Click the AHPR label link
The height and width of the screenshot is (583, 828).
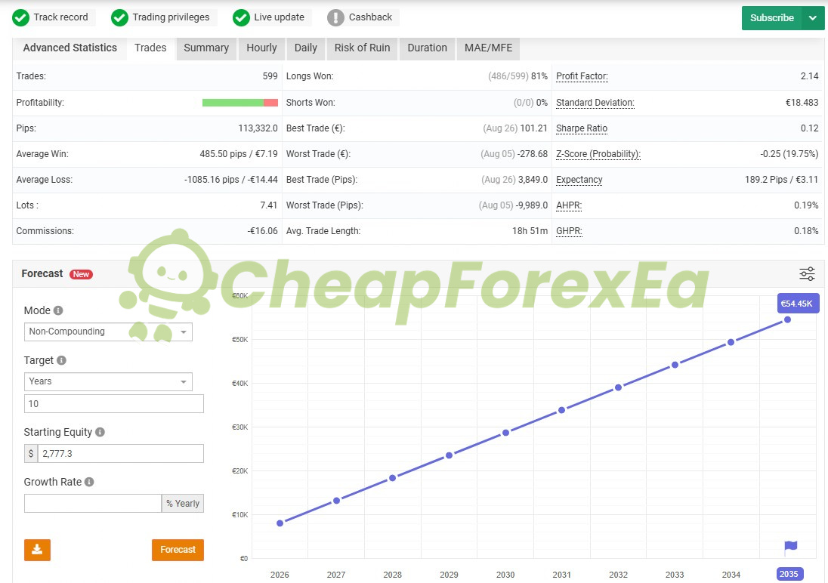pos(569,205)
